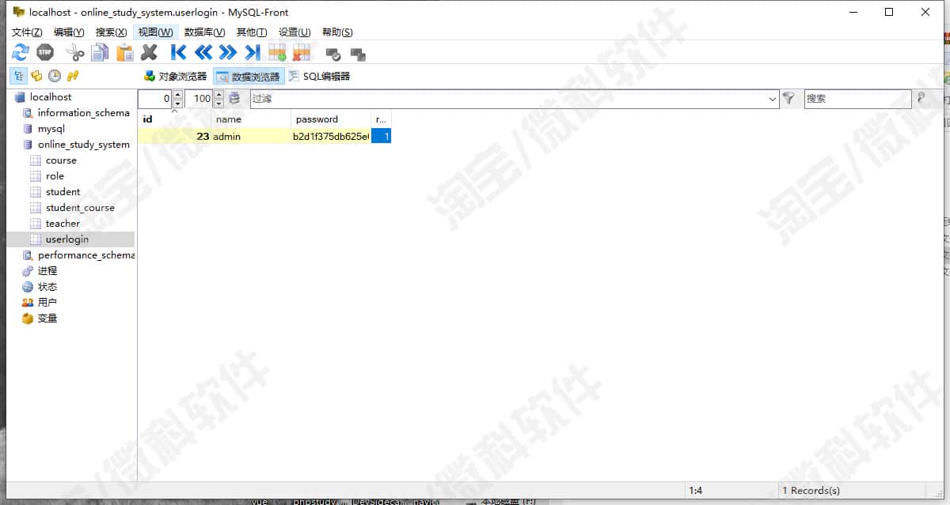The image size is (950, 505).
Task: Open the 视图(W) menu
Action: coord(155,32)
